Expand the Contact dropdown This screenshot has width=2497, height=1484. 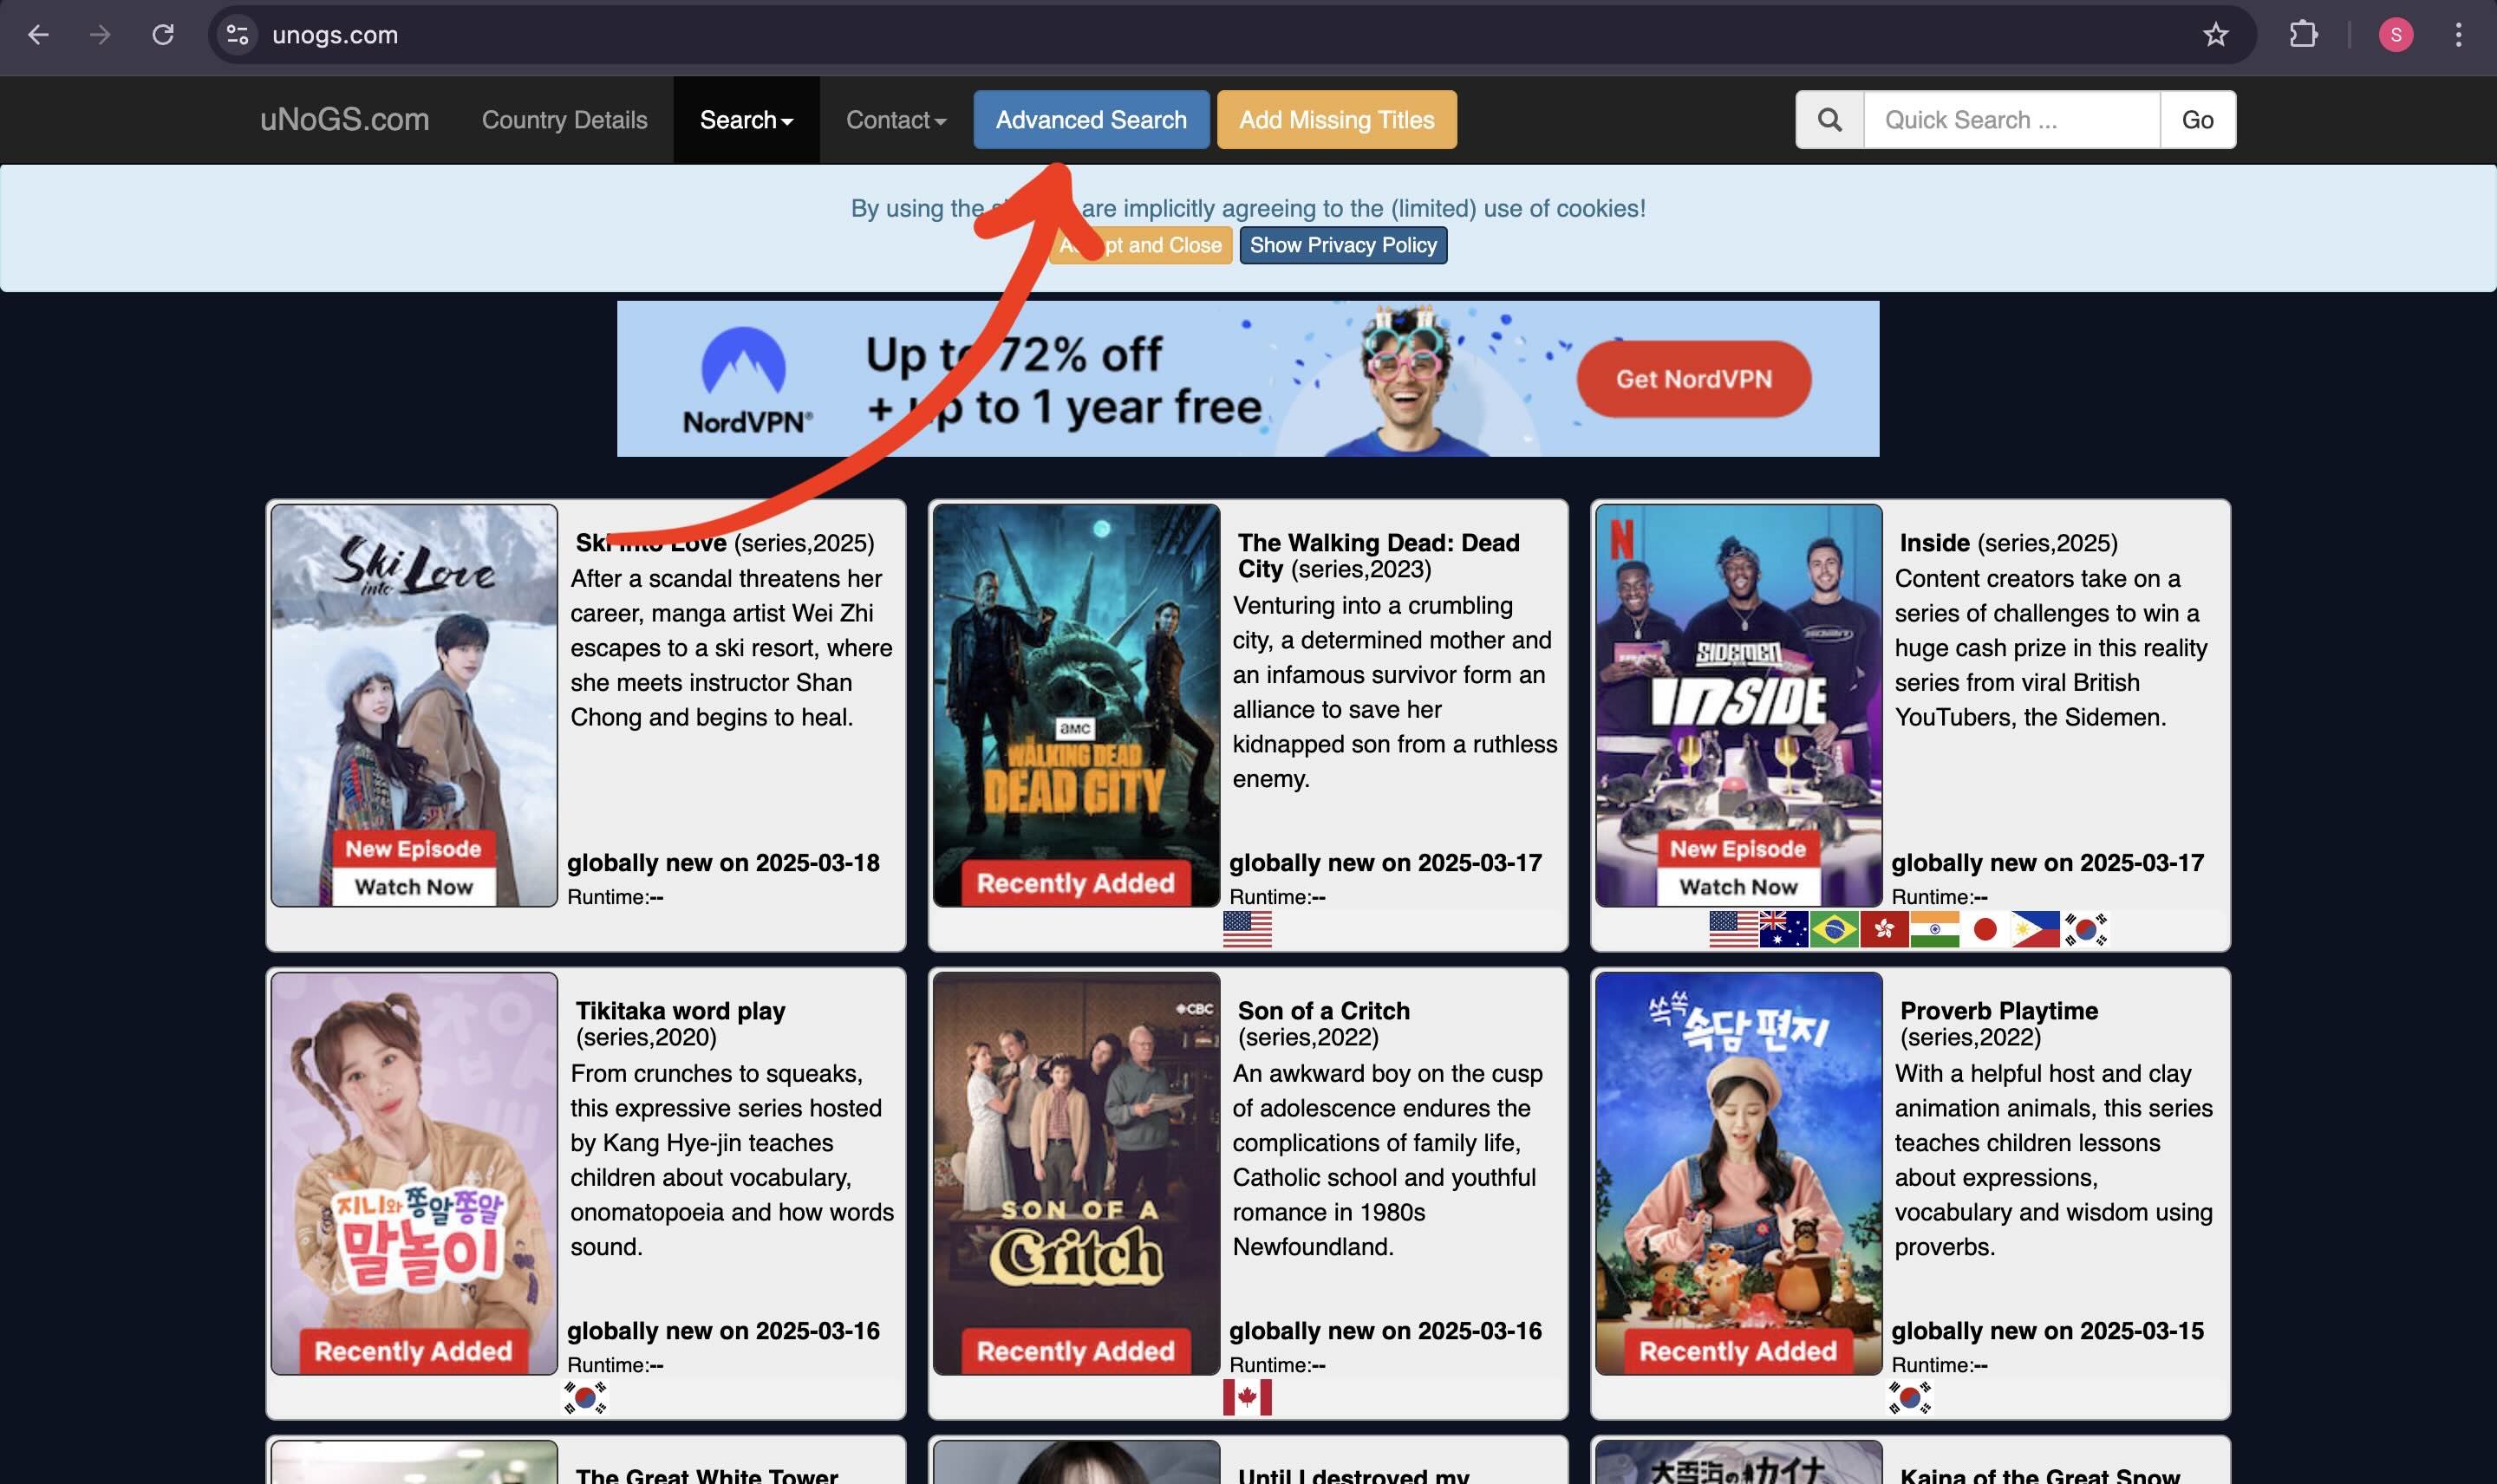894,119
